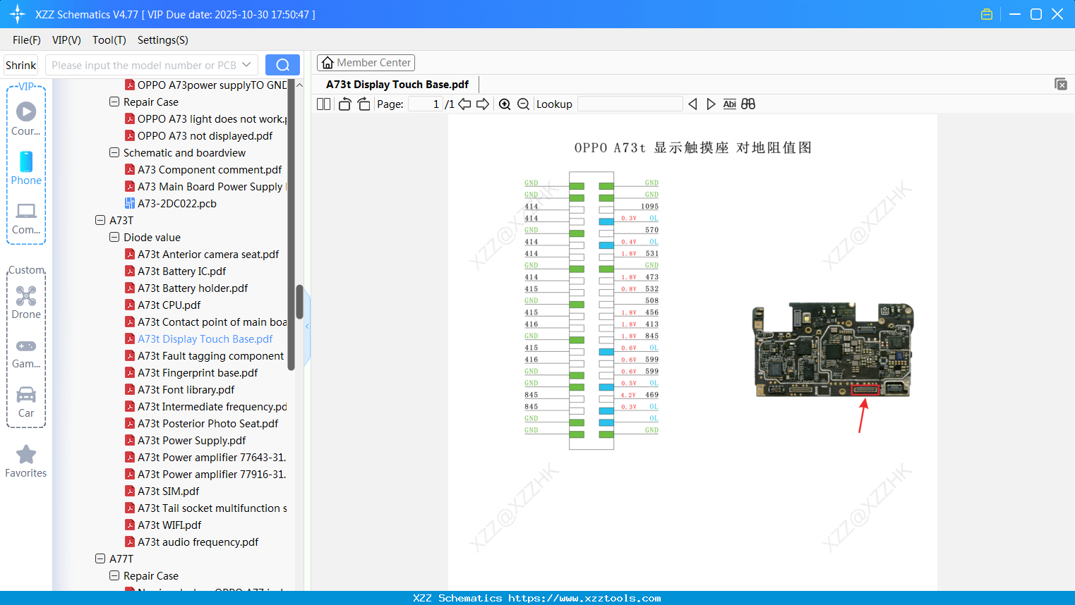This screenshot has width=1075, height=605.
Task: Open A73t Battery IC.pdf
Action: click(175, 271)
